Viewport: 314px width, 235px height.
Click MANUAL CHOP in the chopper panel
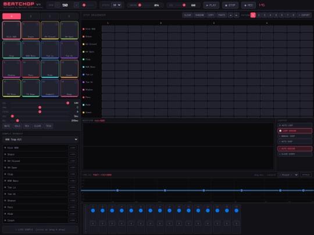(x=295, y=136)
